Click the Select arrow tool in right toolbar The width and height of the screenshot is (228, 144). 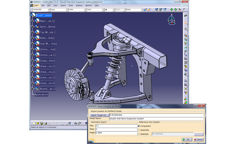pos(186,23)
